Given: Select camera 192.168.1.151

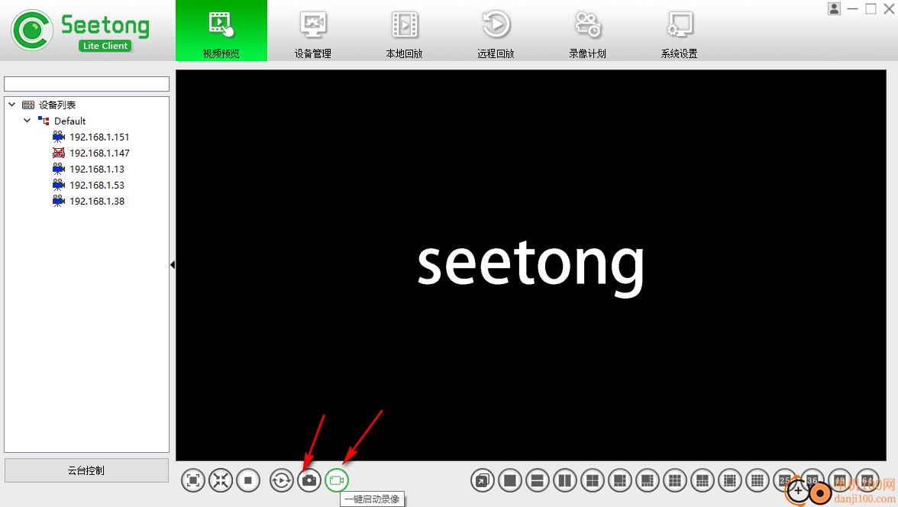Looking at the screenshot, I should pyautogui.click(x=99, y=137).
